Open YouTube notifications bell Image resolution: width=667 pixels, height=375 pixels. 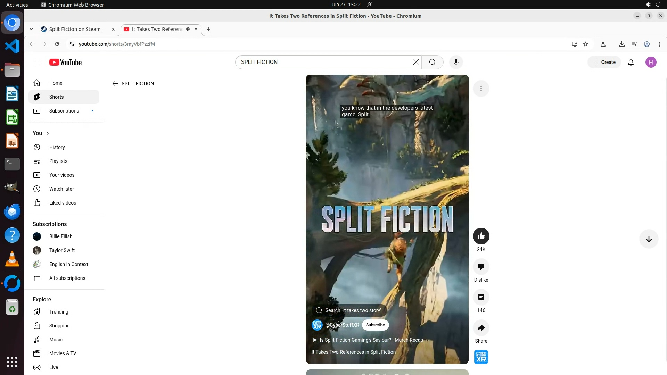[x=631, y=62]
